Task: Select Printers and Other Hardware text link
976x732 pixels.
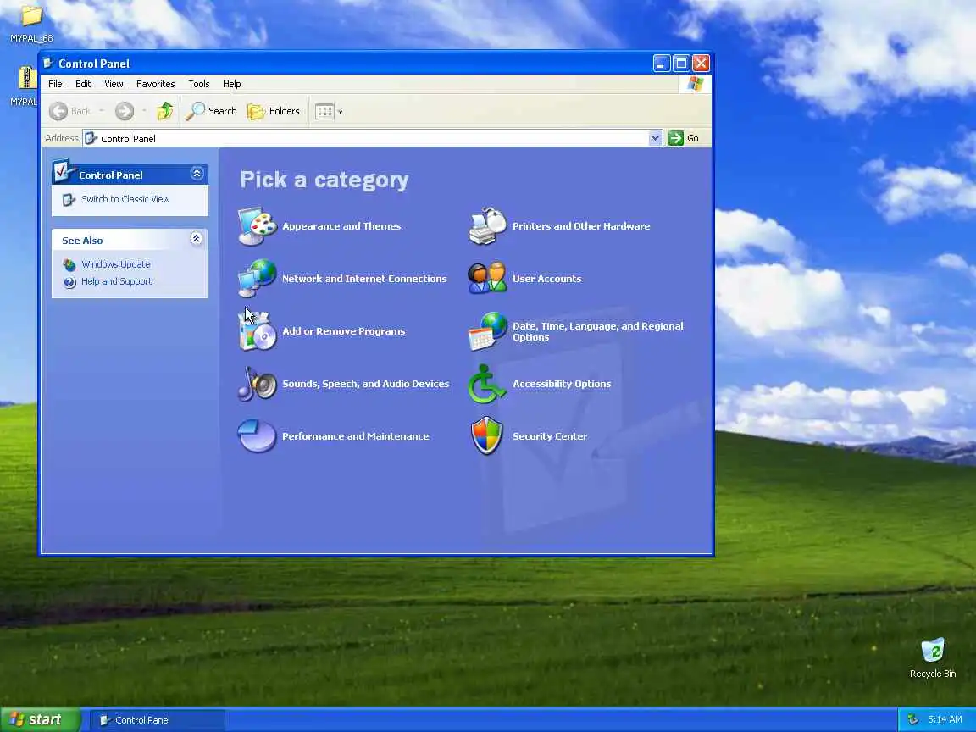Action: point(580,226)
